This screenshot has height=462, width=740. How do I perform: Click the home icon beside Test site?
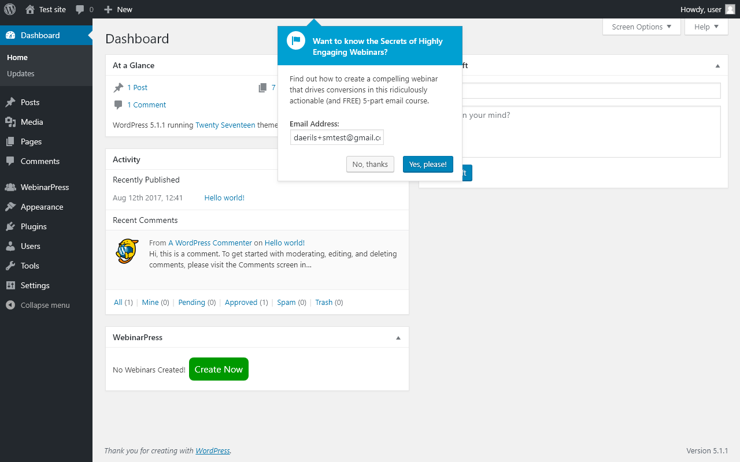(30, 9)
